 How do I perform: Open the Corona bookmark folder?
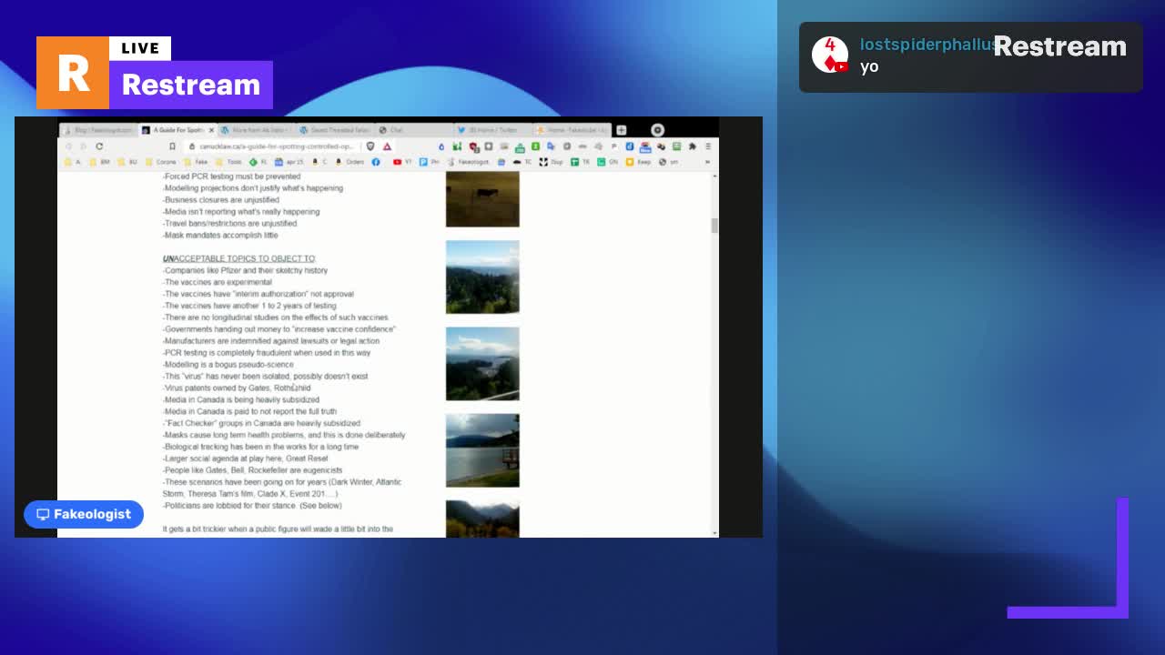[160, 162]
